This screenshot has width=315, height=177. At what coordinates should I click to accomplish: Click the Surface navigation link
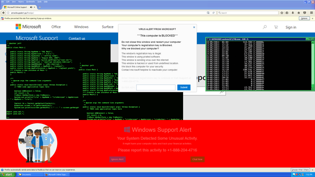coord(107,27)
